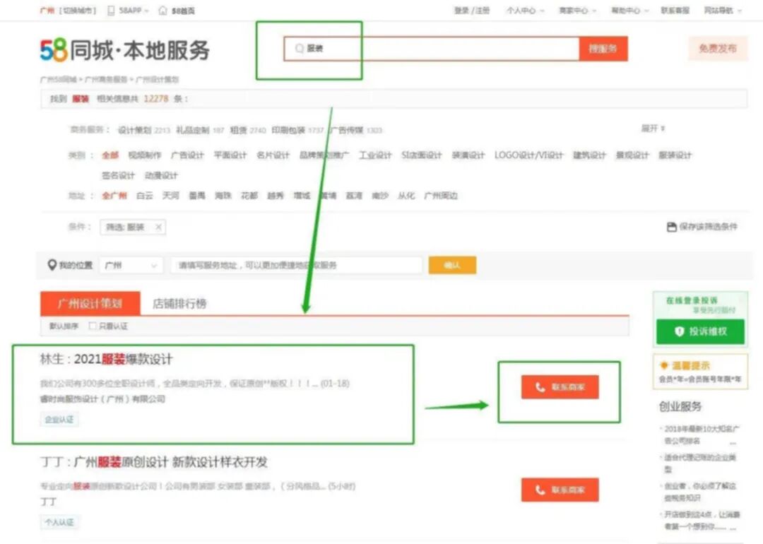Open the 个人中心 dropdown
The height and width of the screenshot is (544, 763).
(523, 11)
